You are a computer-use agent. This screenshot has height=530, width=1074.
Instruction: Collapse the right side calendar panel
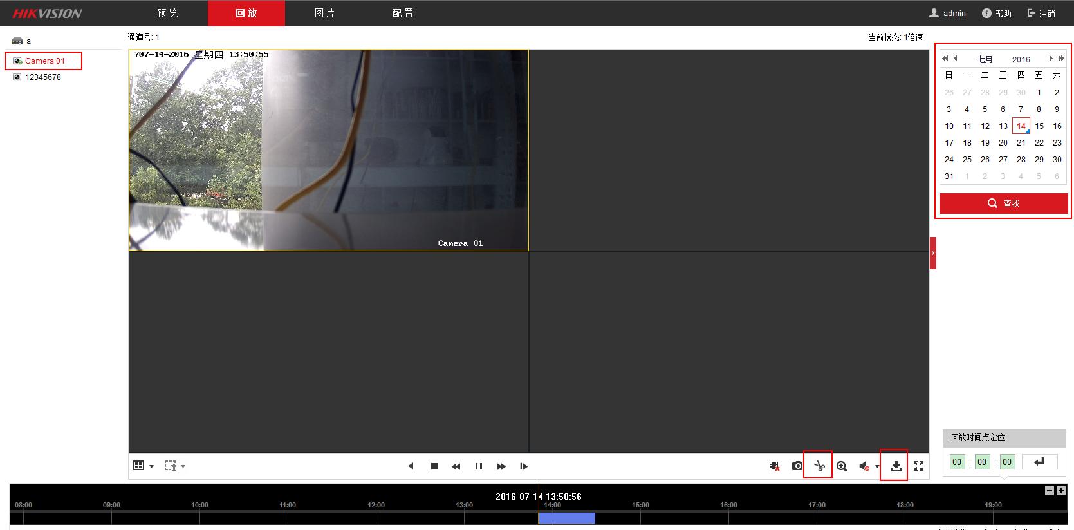point(933,253)
